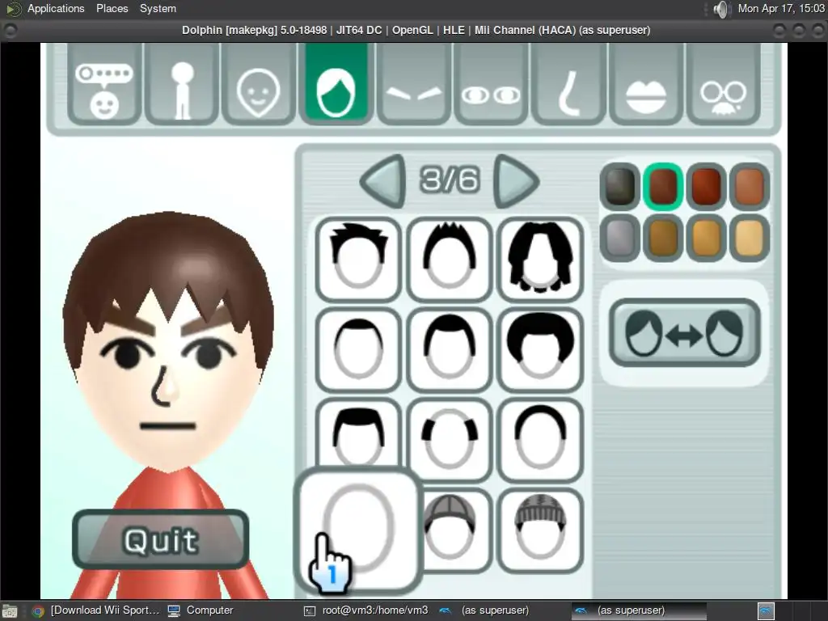This screenshot has width=828, height=621.
Task: Go to previous hairstyle page arrow
Action: click(x=383, y=180)
